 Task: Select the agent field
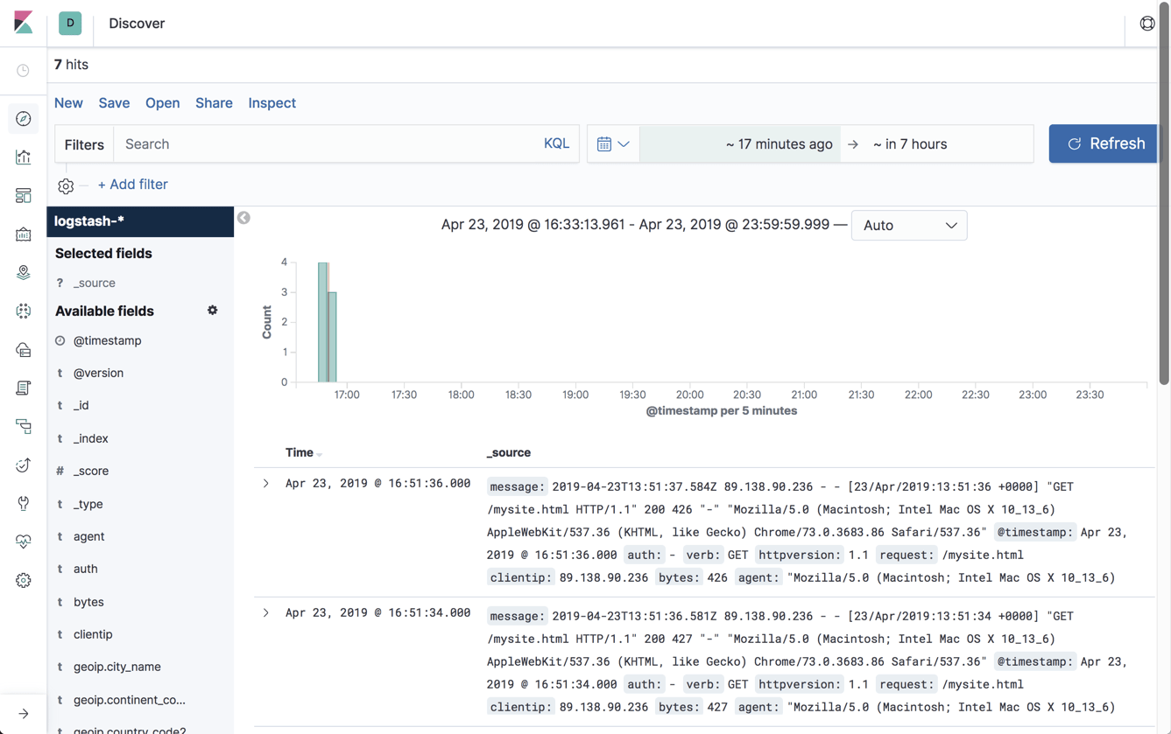click(88, 537)
